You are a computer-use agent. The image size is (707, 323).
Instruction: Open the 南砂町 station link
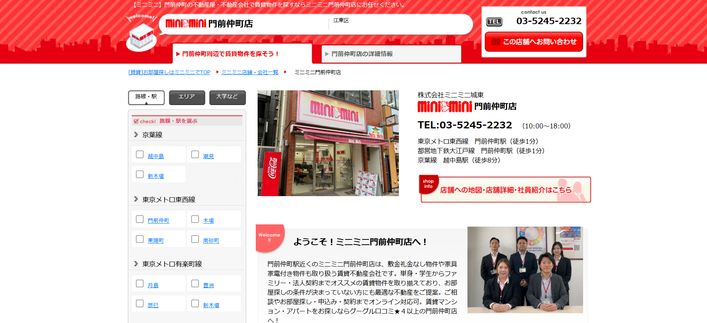[211, 241]
